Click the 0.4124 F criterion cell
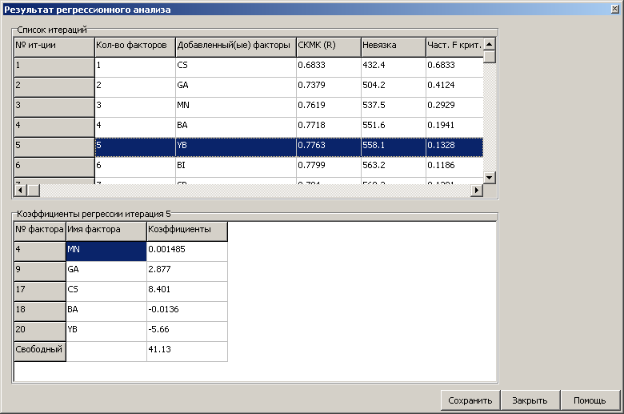This screenshot has width=624, height=414. point(454,87)
